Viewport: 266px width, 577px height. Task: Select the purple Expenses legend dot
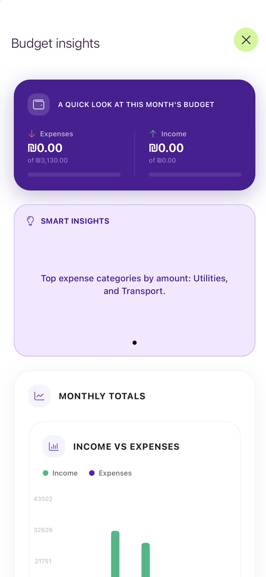point(92,473)
